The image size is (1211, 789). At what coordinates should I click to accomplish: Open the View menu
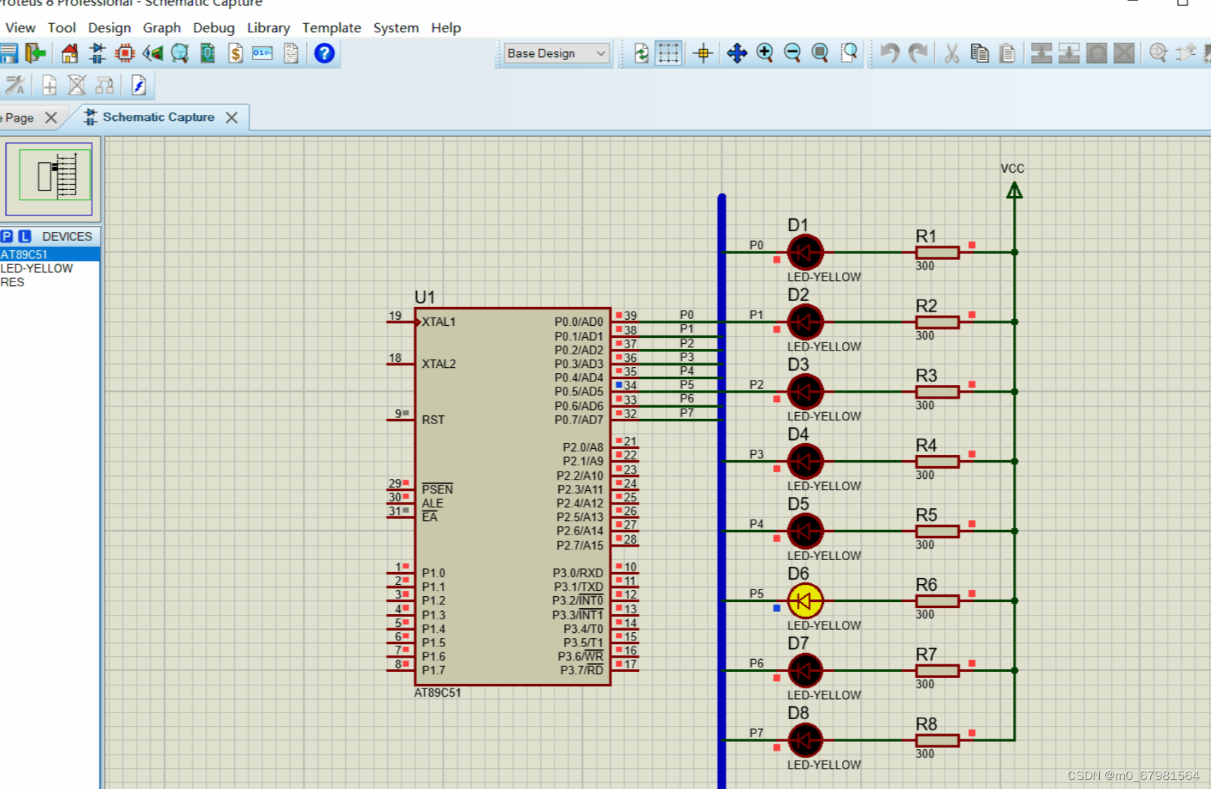[20, 28]
